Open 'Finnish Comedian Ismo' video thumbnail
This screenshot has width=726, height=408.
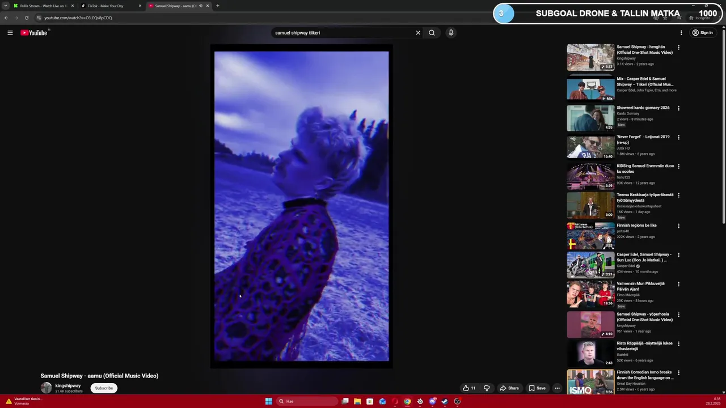click(590, 382)
